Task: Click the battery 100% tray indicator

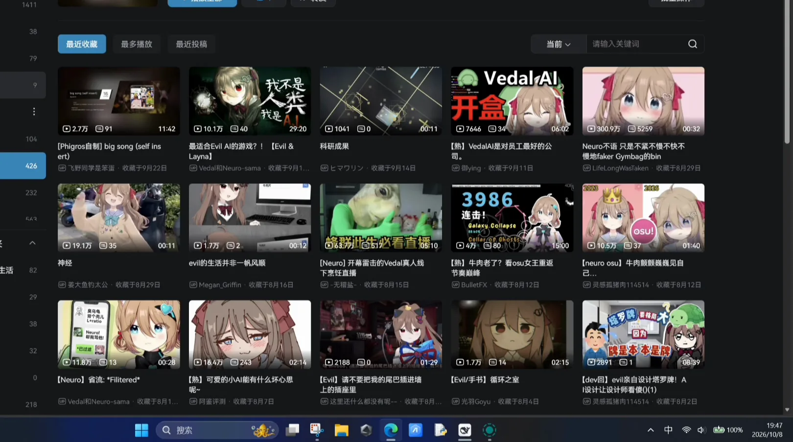Action: 728,430
